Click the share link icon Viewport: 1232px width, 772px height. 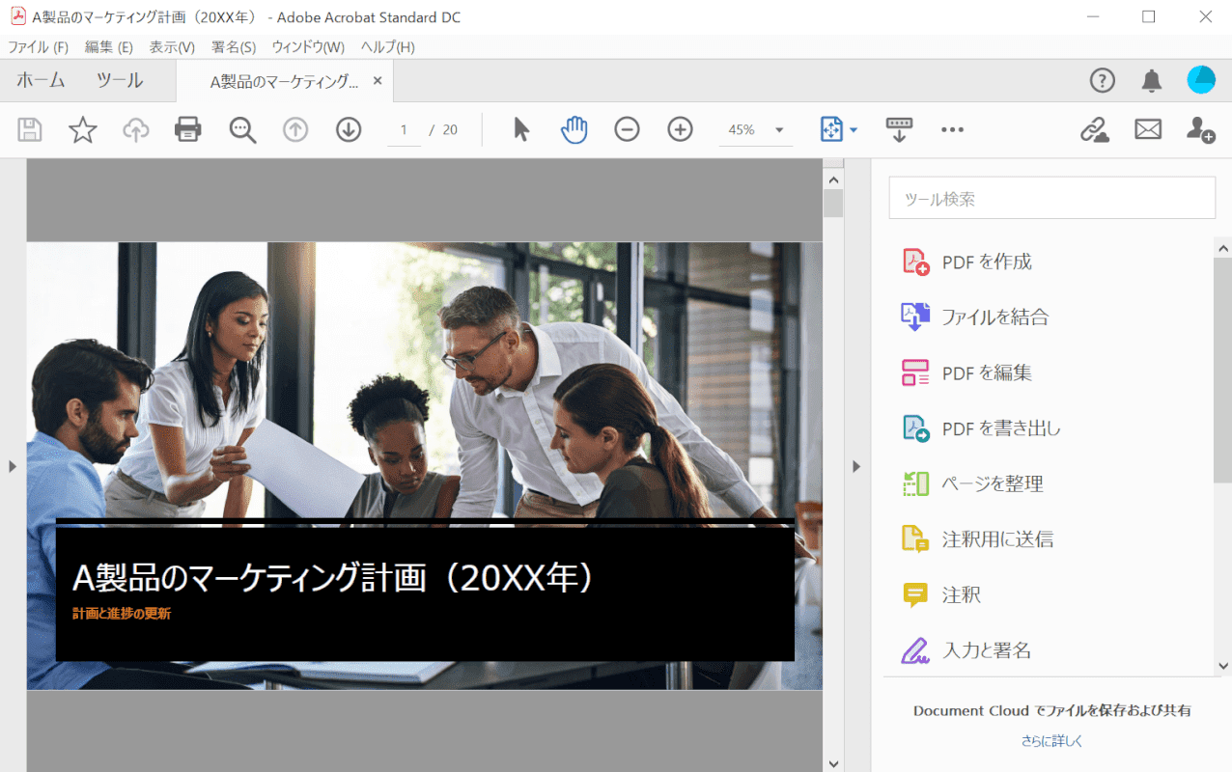point(1095,129)
